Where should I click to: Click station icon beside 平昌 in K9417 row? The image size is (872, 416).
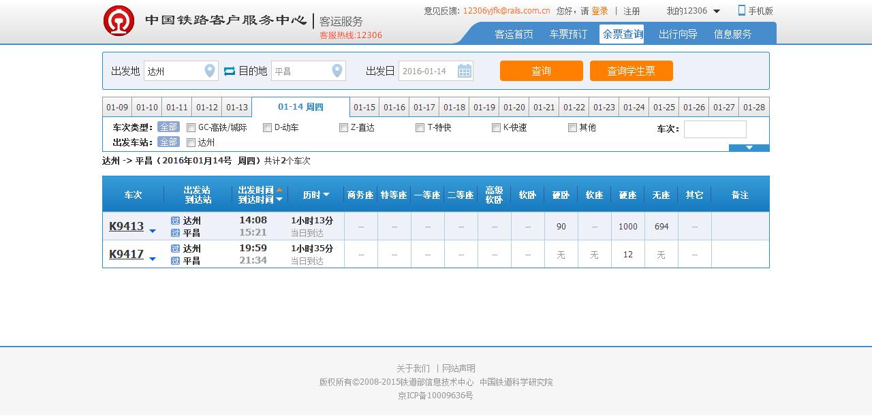click(175, 261)
